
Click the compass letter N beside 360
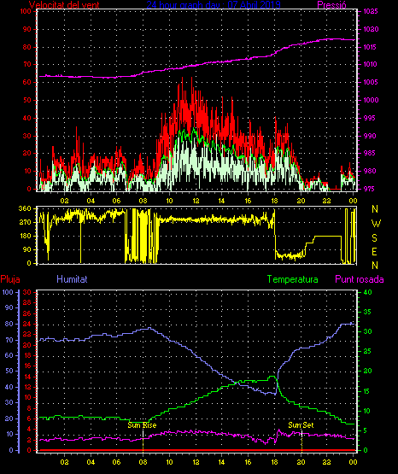click(375, 209)
